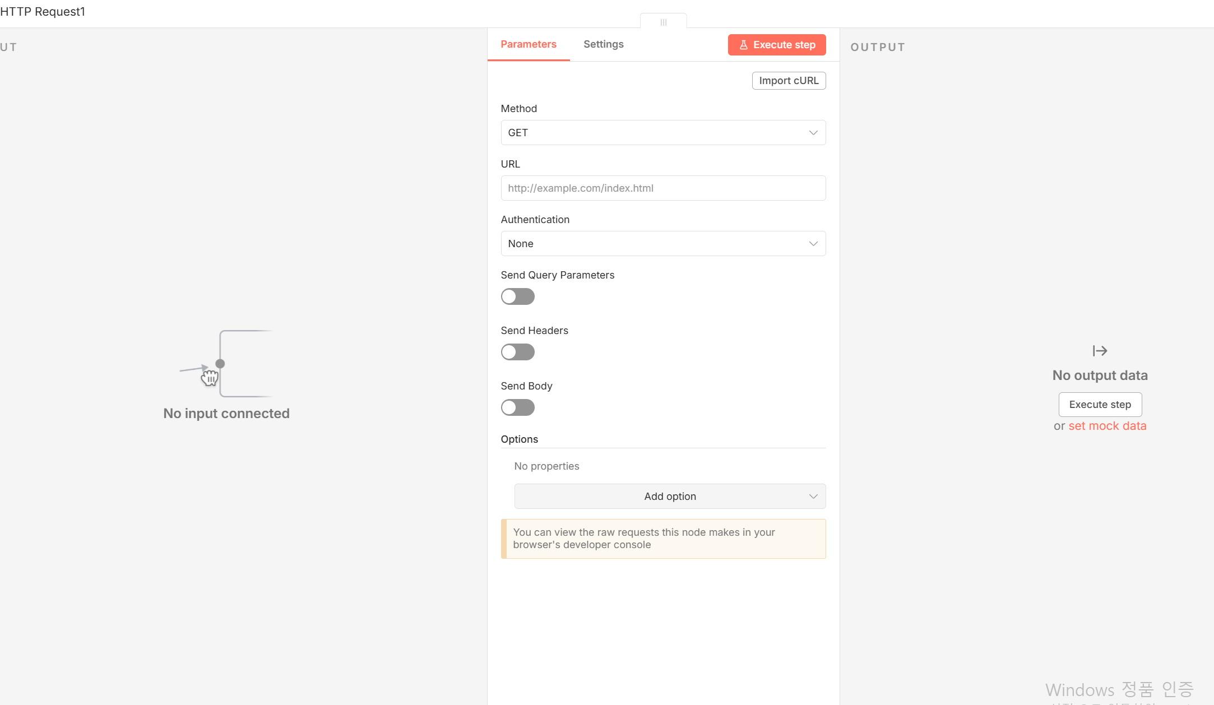This screenshot has width=1214, height=705.
Task: Click the output arrow icon above No output data
Action: pos(1100,351)
